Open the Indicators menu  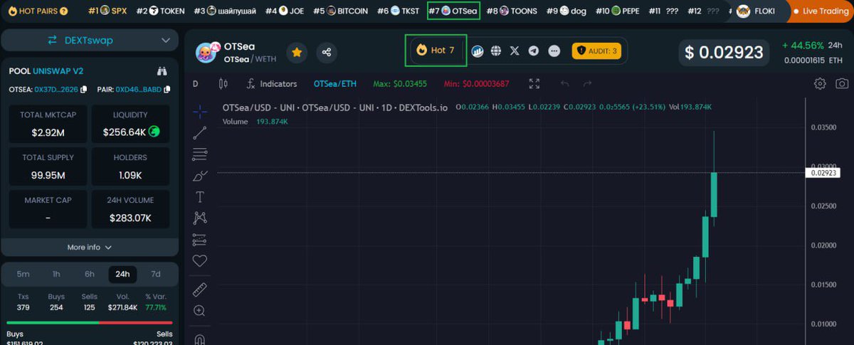tap(272, 84)
